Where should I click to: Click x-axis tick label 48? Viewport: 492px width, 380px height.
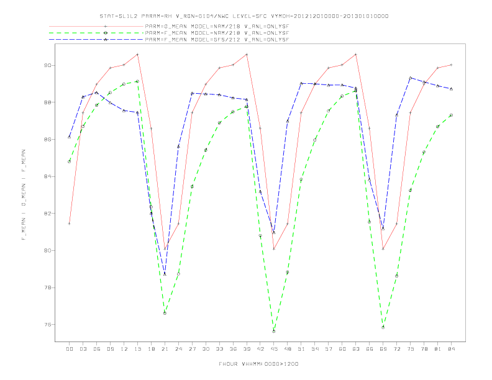click(x=288, y=349)
